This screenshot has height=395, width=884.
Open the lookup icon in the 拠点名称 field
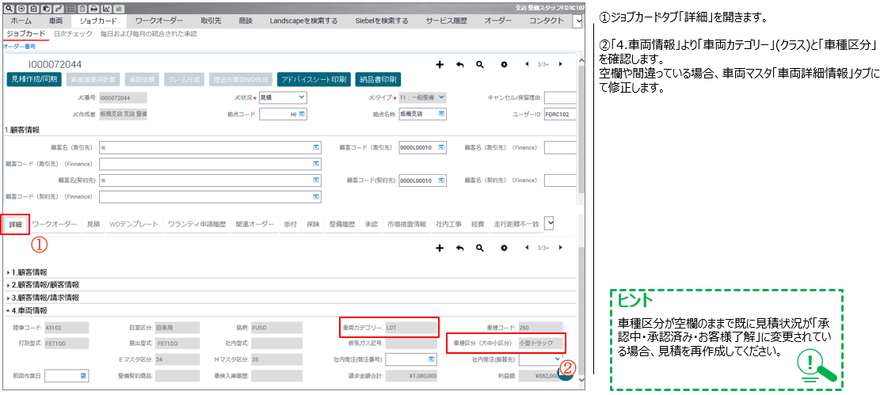[x=440, y=113]
